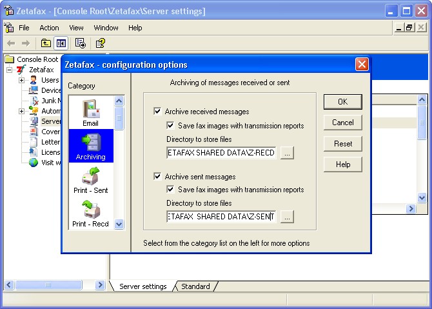Open the Action menu
The width and height of the screenshot is (432, 309).
pyautogui.click(x=49, y=28)
